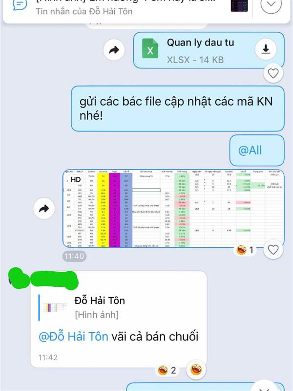Forward the spreadsheet image message
This screenshot has width=293, height=391.
(44, 209)
